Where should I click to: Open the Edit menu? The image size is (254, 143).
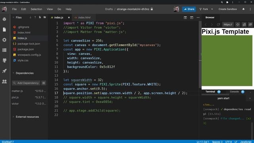pyautogui.click(x=23, y=9)
